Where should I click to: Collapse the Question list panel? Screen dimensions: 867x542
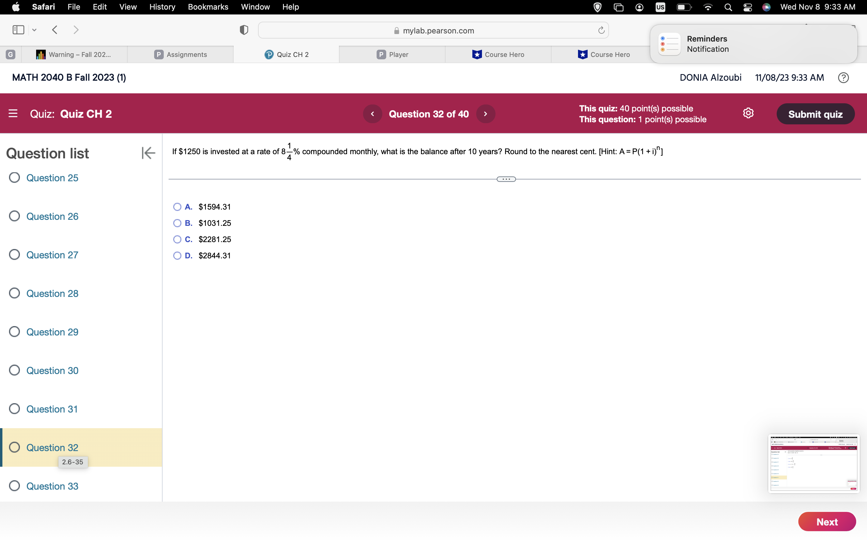coord(148,153)
